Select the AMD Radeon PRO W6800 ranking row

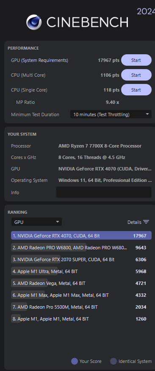point(81,248)
